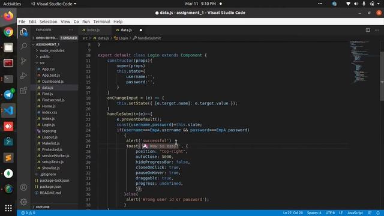Open the View menu

[x=65, y=22]
